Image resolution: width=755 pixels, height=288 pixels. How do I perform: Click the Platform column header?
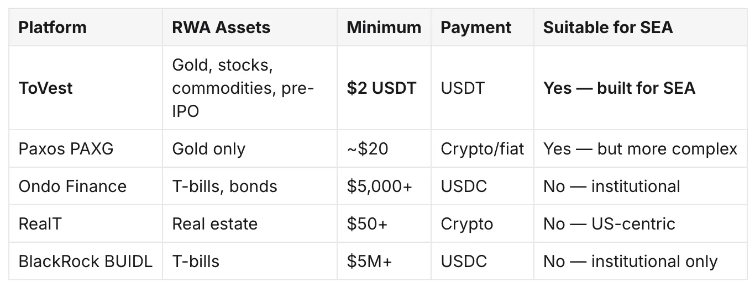53,27
